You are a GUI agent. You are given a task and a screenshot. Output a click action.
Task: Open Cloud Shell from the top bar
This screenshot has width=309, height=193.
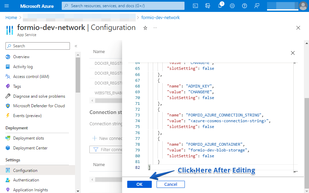(195, 6)
